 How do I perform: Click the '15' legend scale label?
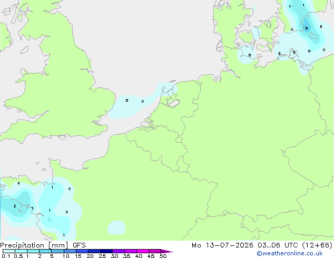(78, 256)
